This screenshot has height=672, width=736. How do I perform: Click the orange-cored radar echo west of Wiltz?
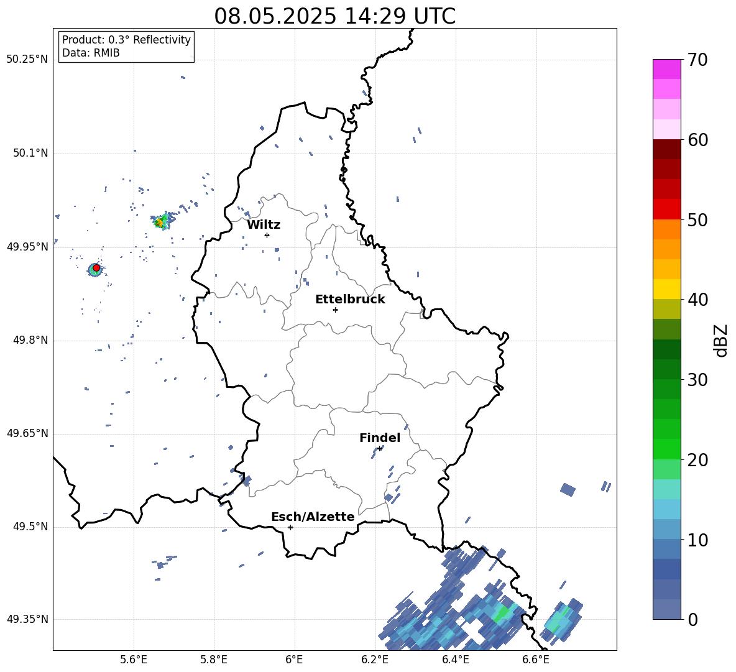(162, 221)
